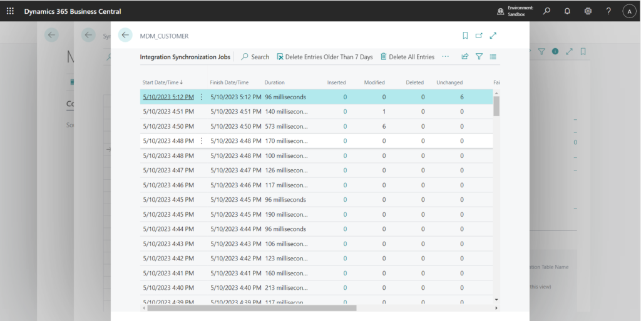Click Inserted value 0 in 5:12 PM row
Screen dimensions: 641x321
coord(345,97)
